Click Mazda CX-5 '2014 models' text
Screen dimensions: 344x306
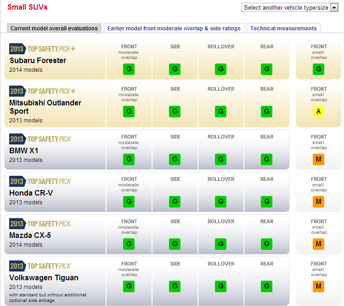[x=26, y=245]
